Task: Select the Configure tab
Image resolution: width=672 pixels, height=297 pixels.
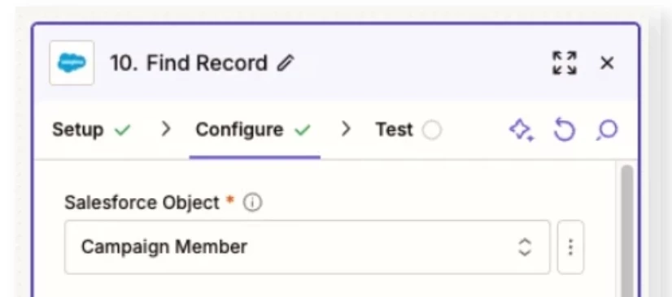Action: 239,130
